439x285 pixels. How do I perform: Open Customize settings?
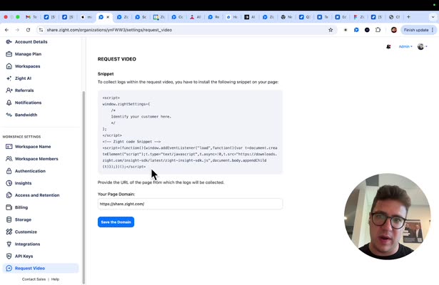[x=21, y=232]
